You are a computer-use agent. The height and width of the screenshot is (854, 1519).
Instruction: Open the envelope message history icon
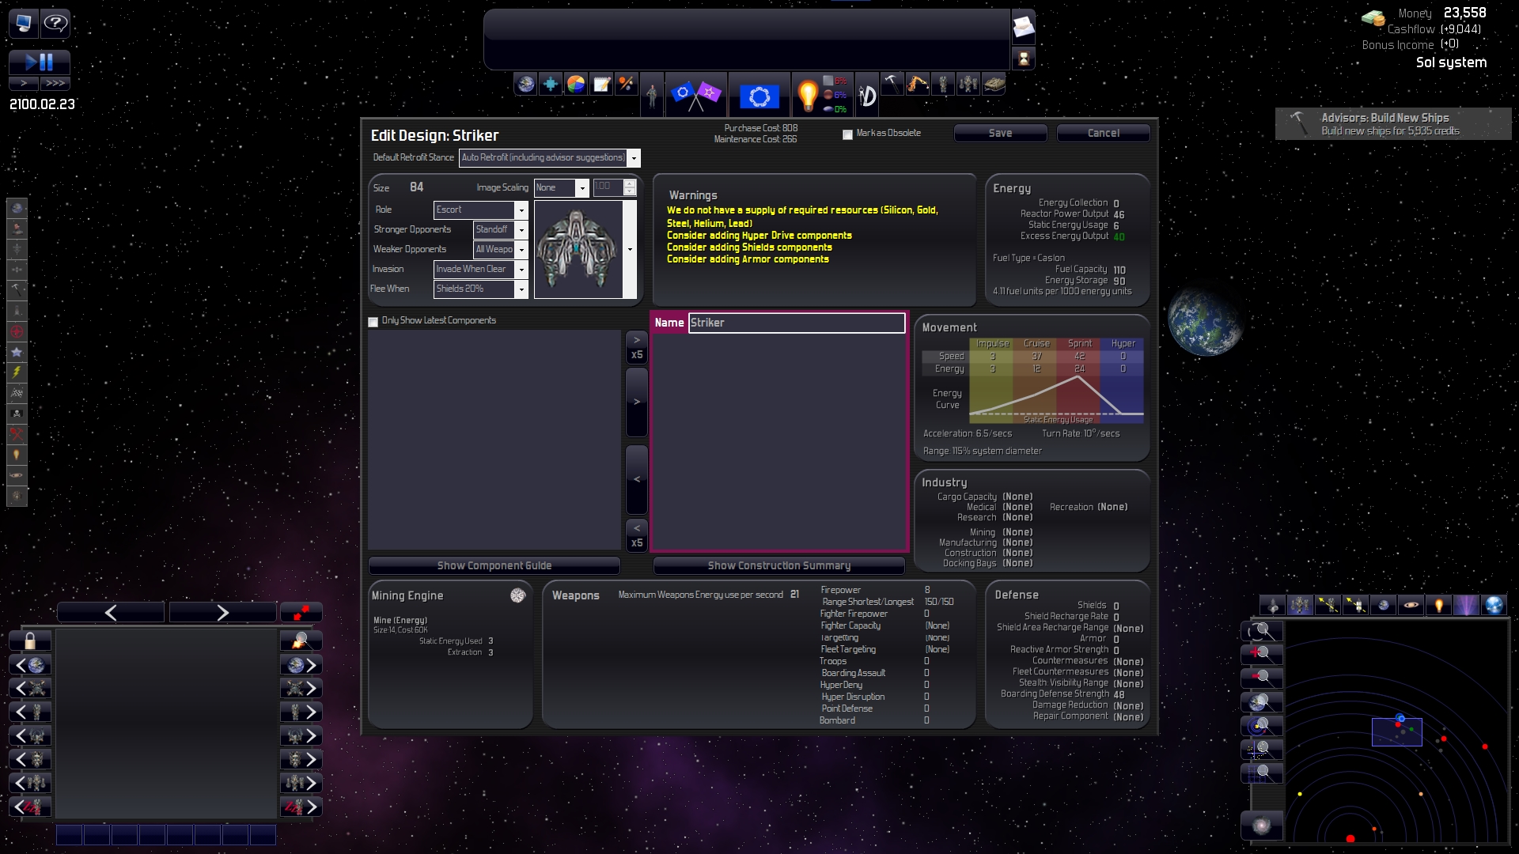(x=1023, y=27)
